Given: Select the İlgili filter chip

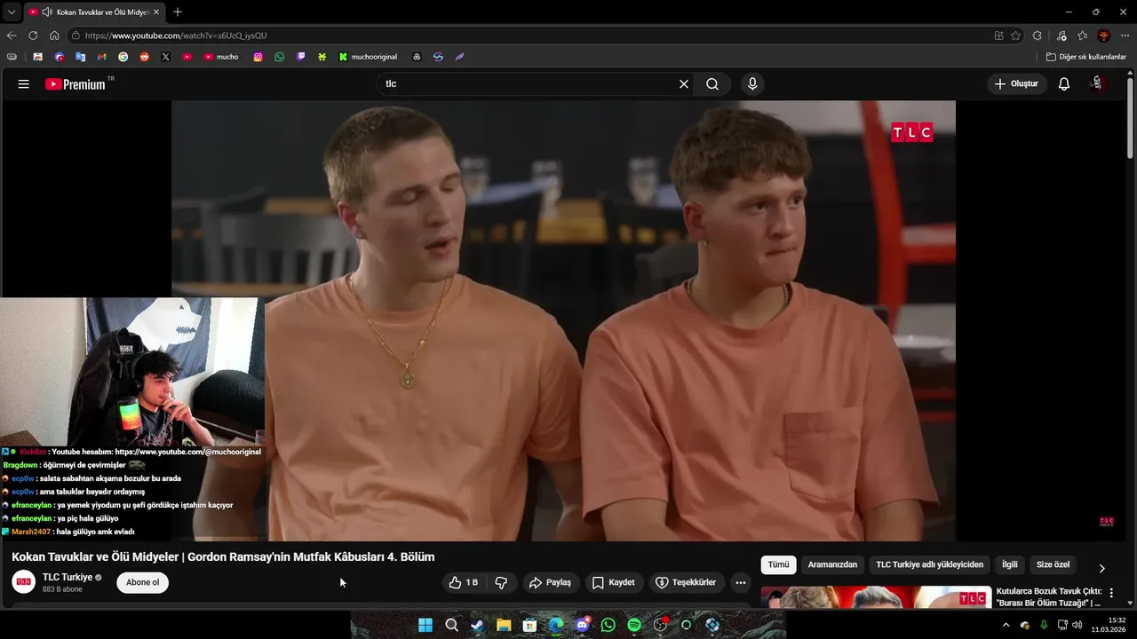Looking at the screenshot, I should pyautogui.click(x=1010, y=564).
